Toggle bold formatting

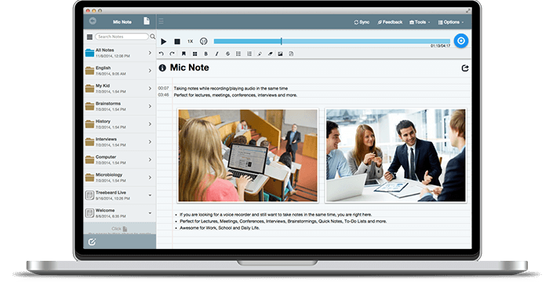coord(205,54)
